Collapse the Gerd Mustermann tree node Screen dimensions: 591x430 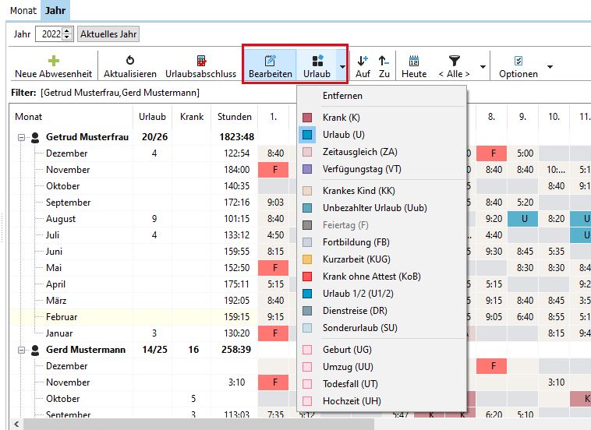(19, 350)
